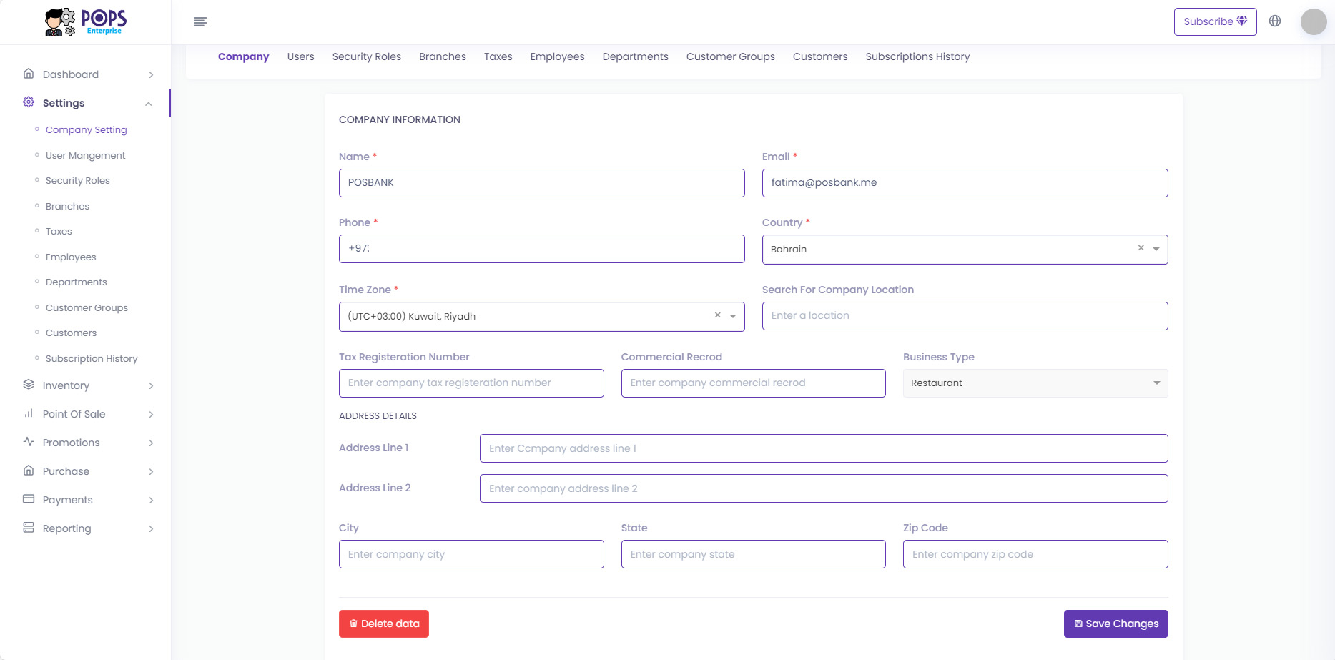Click the Inventory layers icon
Screen dimensions: 1335x660
[x=29, y=385]
